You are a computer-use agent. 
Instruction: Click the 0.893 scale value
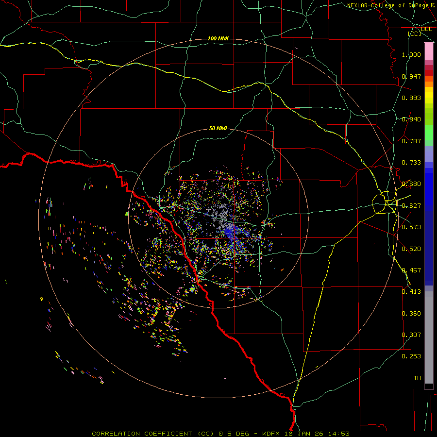411,98
